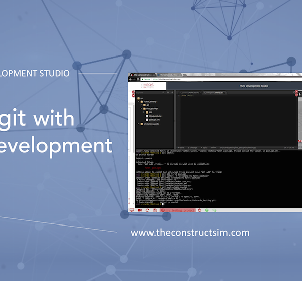Close the CMakeLists.txt editor tab
The width and height of the screenshot is (302, 281).
200,93
